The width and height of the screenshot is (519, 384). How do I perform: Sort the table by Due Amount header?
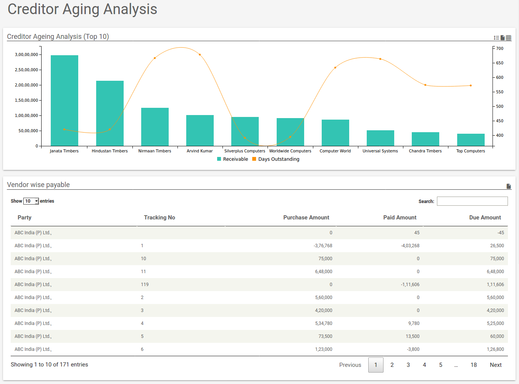485,218
